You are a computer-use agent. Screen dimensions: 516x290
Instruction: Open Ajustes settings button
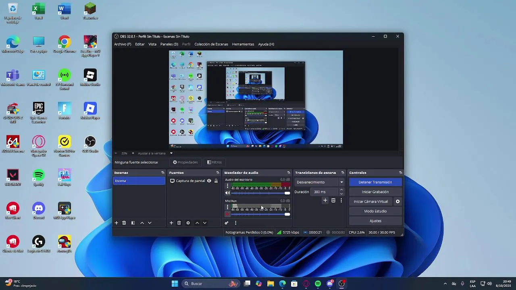click(375, 221)
